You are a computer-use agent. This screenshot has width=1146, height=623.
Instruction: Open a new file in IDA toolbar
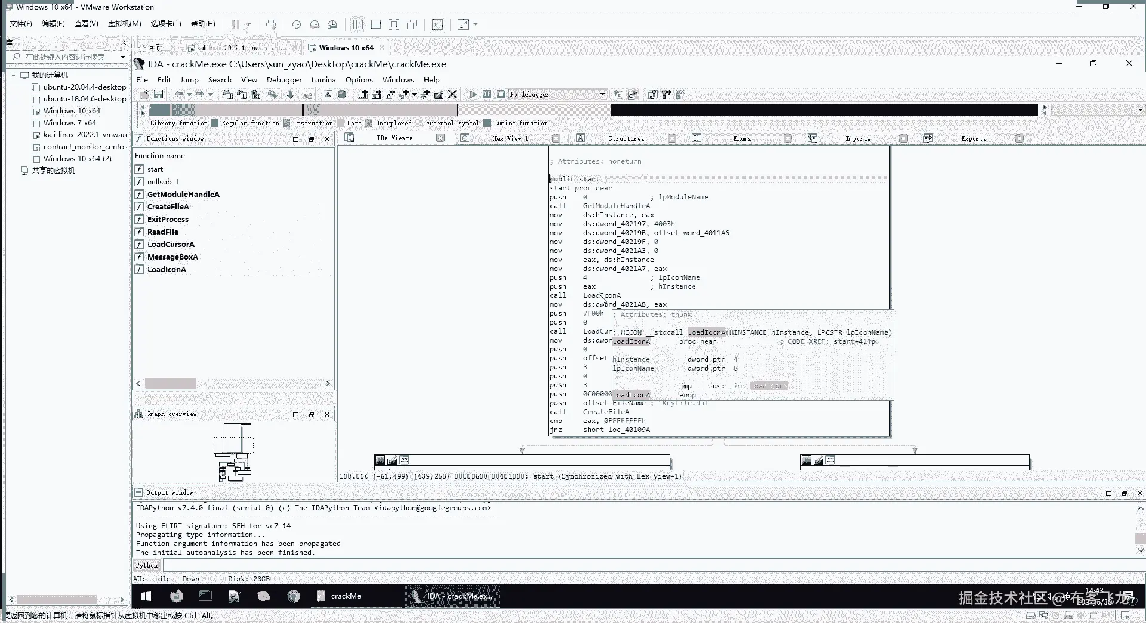[144, 94]
